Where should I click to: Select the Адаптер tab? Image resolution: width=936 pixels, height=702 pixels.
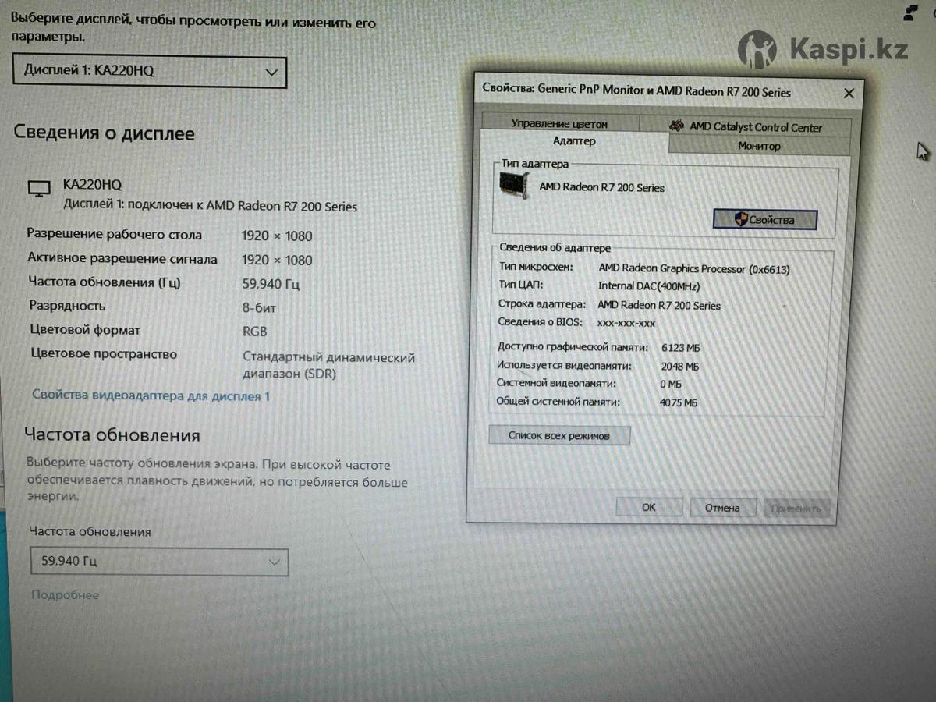coord(574,141)
